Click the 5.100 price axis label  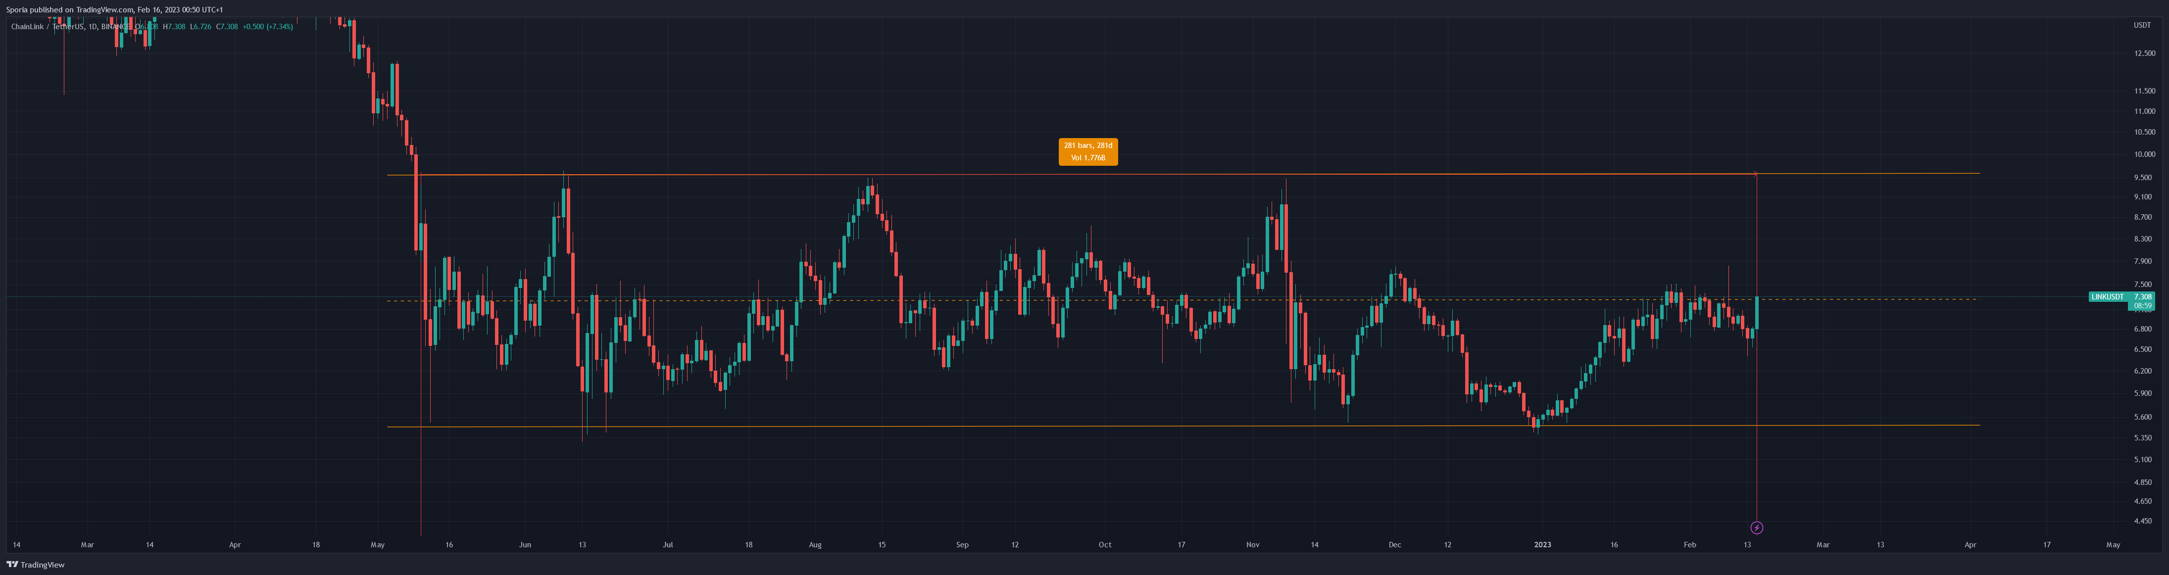[2143, 460]
